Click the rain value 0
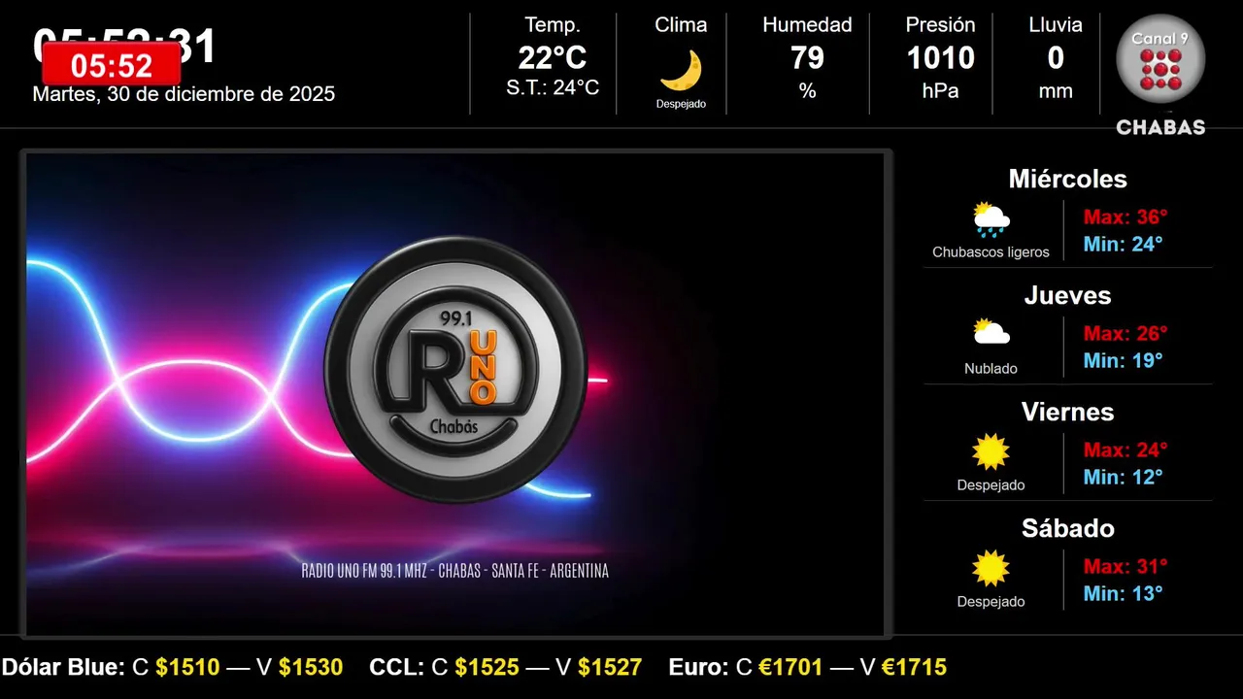 click(1056, 58)
